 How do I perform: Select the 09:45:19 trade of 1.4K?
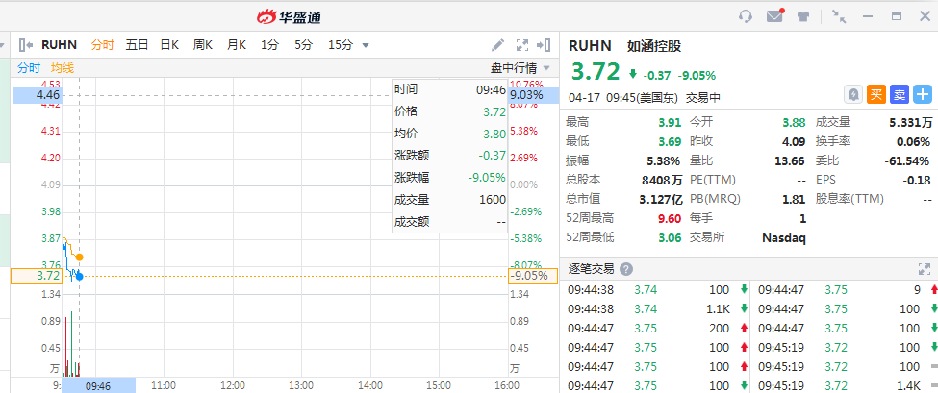(846, 385)
